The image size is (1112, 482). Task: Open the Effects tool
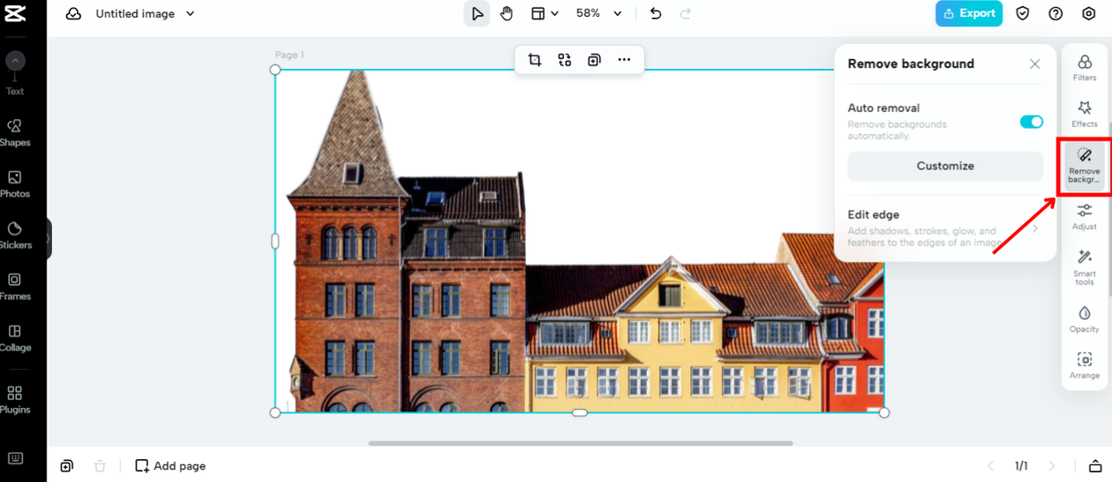1085,114
